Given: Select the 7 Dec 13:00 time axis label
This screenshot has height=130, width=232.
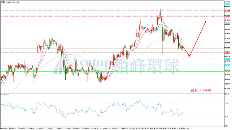Looking at the screenshot, I should pos(40,128).
